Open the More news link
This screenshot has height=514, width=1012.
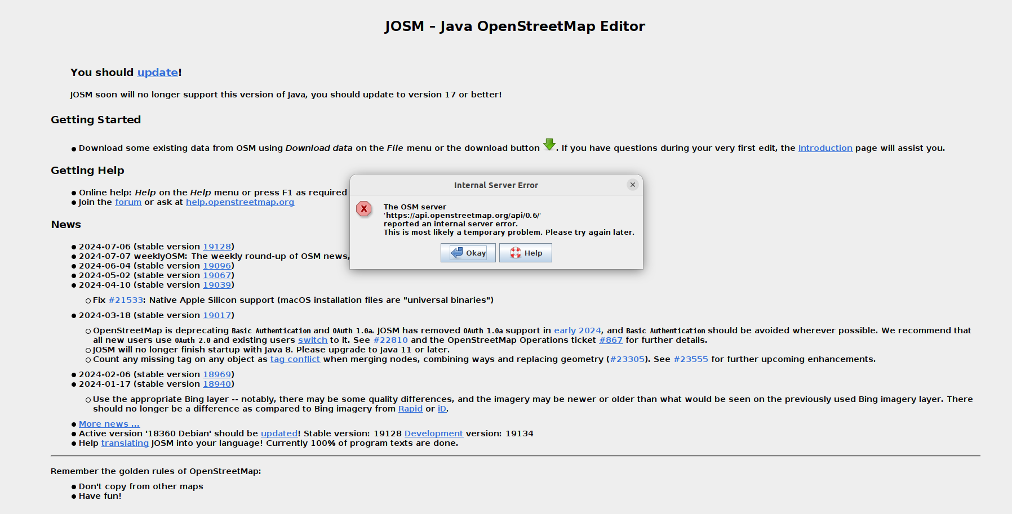pyautogui.click(x=109, y=424)
